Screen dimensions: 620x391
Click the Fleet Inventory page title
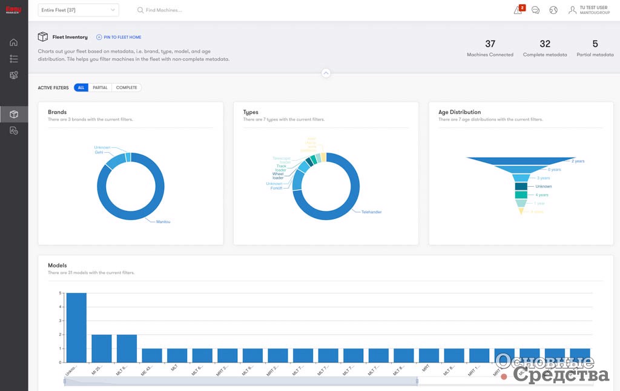pos(70,37)
